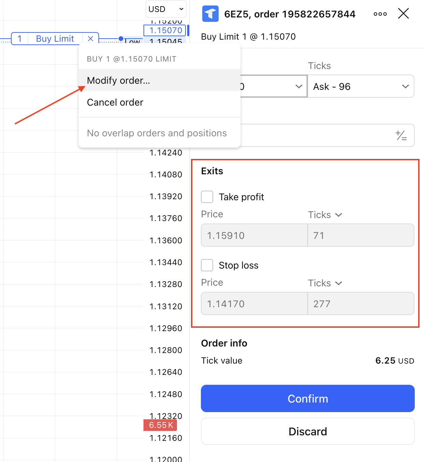Click the Discard button
This screenshot has height=462, width=425.
pyautogui.click(x=307, y=431)
